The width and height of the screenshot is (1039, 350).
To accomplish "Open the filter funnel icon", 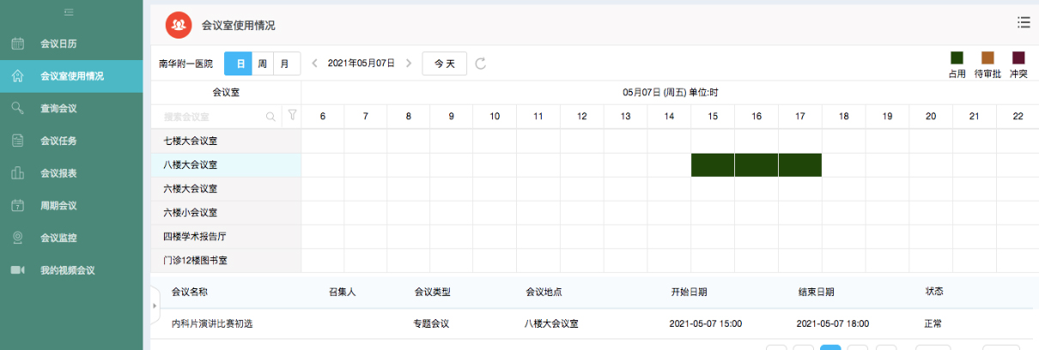I will click(292, 116).
